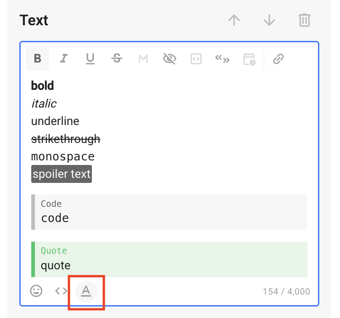Insert a code block from toolbar
This screenshot has width=340, height=318.
[x=196, y=59]
